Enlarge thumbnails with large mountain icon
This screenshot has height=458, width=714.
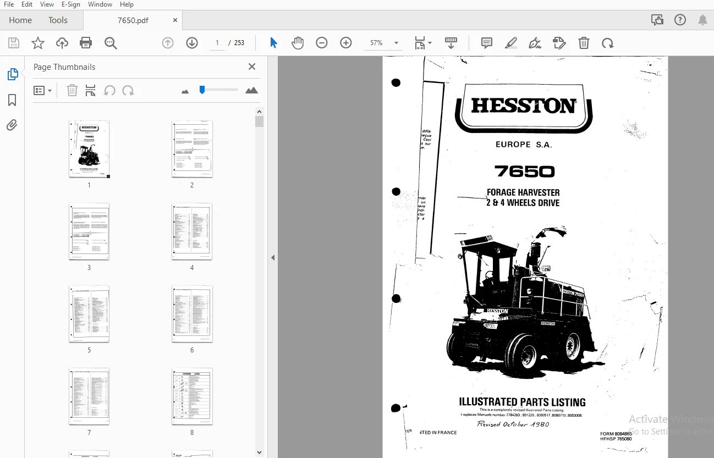[x=251, y=91]
